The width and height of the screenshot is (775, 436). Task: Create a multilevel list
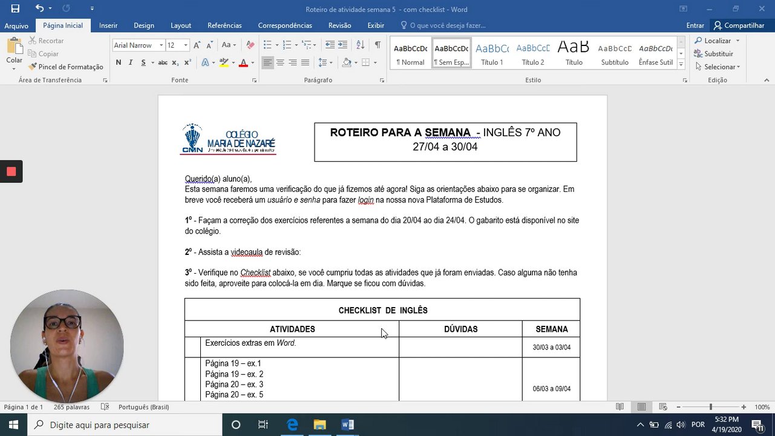[x=307, y=45]
